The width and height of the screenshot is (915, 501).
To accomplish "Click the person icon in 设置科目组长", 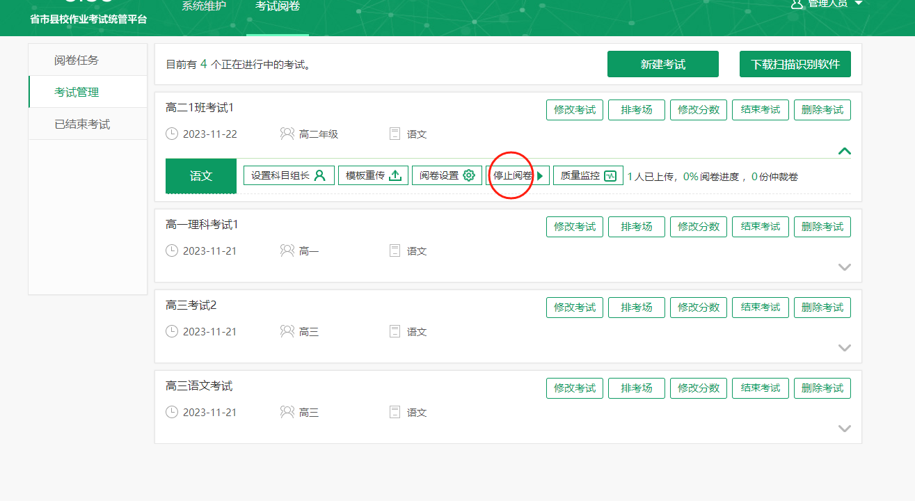I will point(320,175).
